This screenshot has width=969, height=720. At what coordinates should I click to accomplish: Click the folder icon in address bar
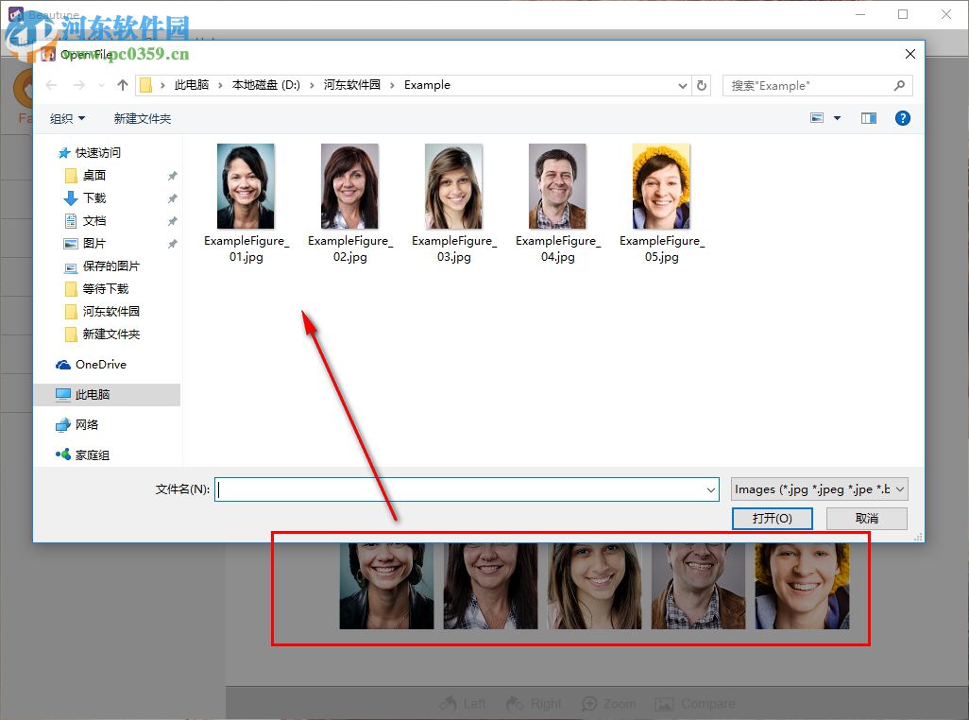(145, 85)
